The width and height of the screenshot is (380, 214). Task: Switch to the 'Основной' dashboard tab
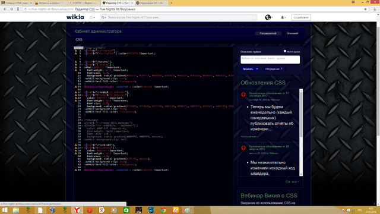292,33
